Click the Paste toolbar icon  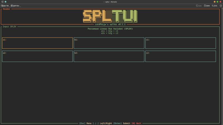(207, 6)
